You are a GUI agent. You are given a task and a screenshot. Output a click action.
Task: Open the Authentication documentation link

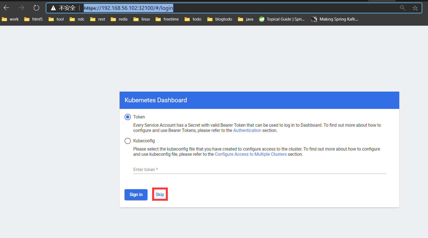247,131
